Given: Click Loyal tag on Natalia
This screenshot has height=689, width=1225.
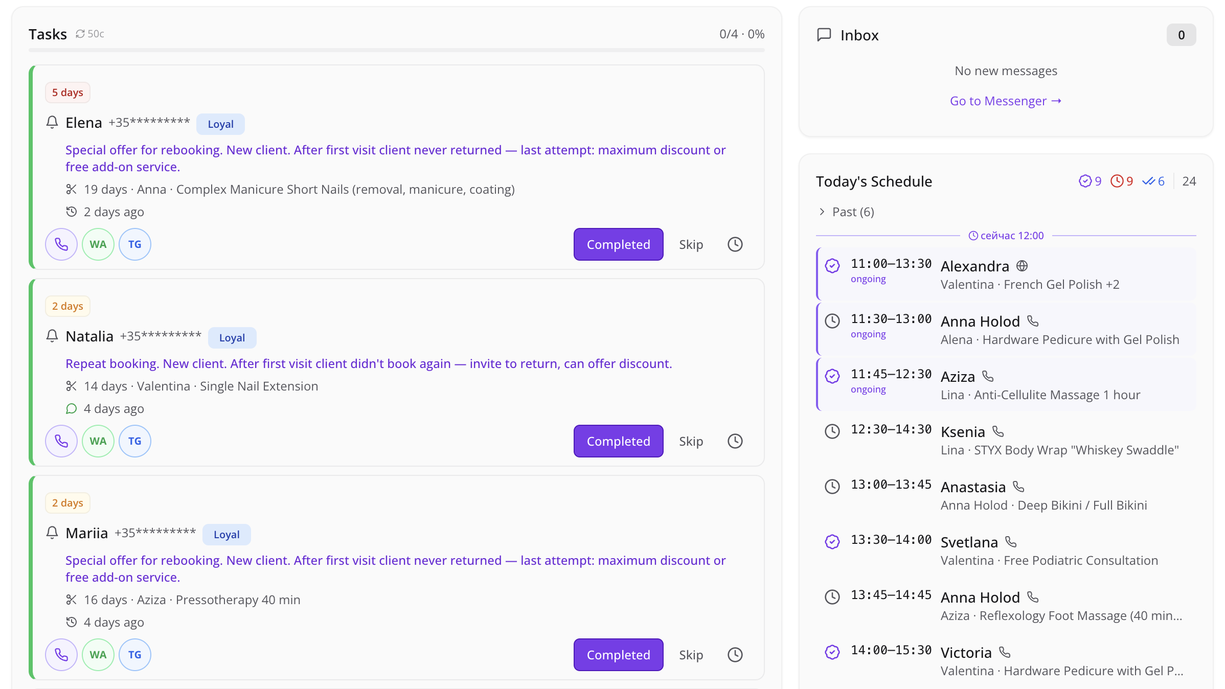Looking at the screenshot, I should [x=232, y=337].
